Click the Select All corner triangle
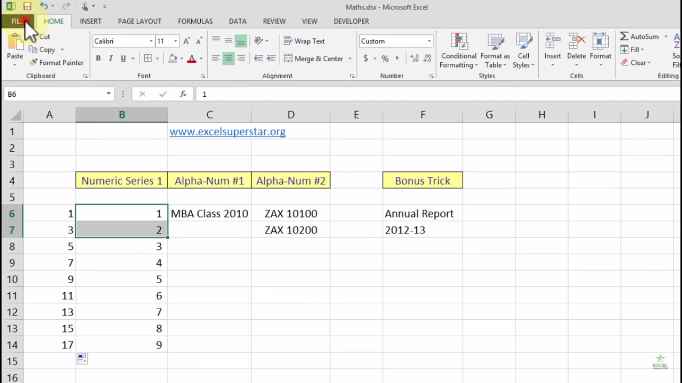Image resolution: width=682 pixels, height=383 pixels. pos(15,115)
